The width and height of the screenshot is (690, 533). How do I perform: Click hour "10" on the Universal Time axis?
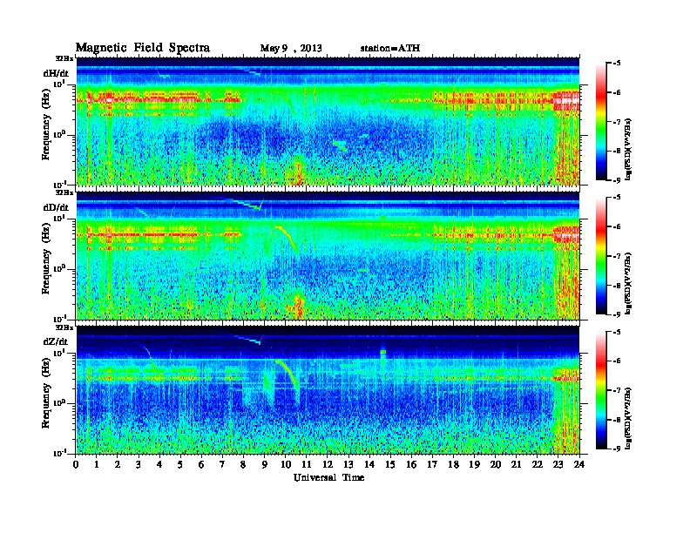tap(286, 464)
